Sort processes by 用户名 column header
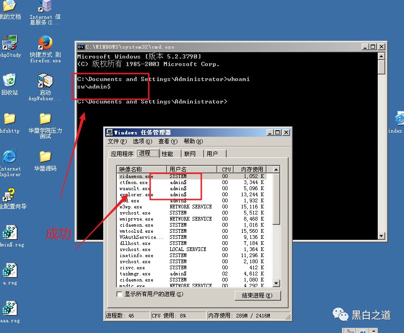Image resolution: width=404 pixels, height=333 pixels. coord(192,169)
